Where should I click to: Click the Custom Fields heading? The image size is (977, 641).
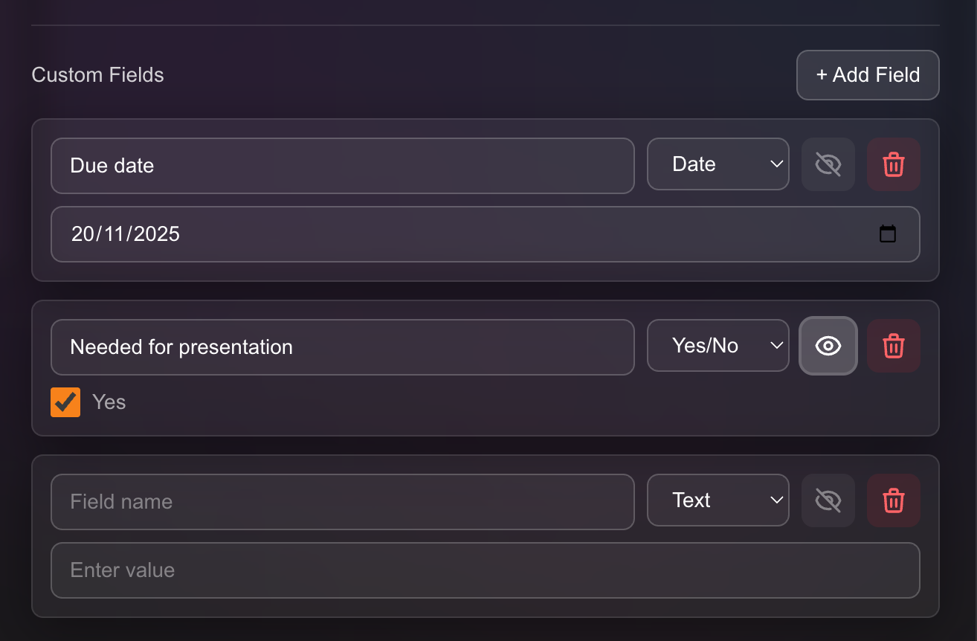click(x=97, y=74)
